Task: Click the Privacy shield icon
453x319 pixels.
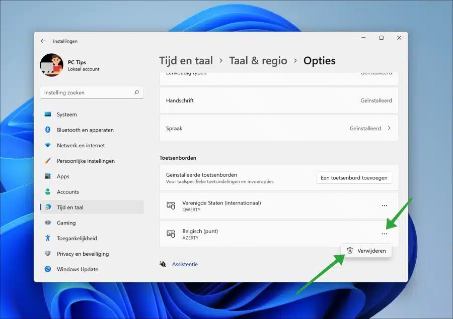Action: (x=48, y=254)
